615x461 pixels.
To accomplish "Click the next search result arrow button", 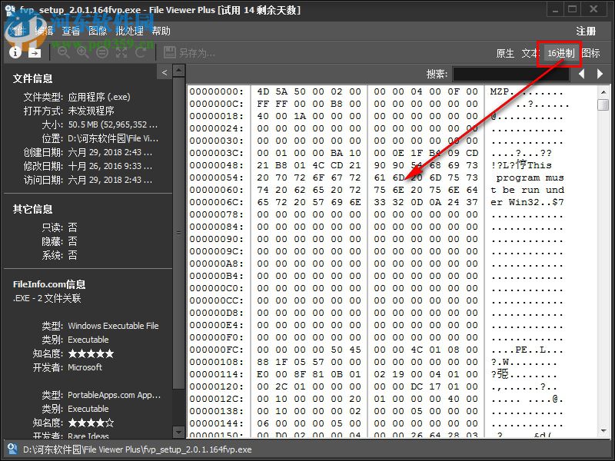I will tap(600, 75).
